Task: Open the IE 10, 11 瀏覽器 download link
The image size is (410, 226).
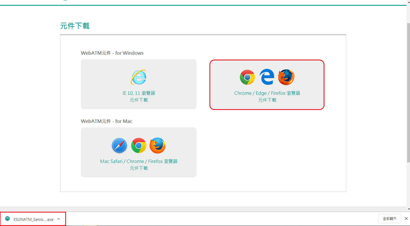Action: (x=139, y=93)
